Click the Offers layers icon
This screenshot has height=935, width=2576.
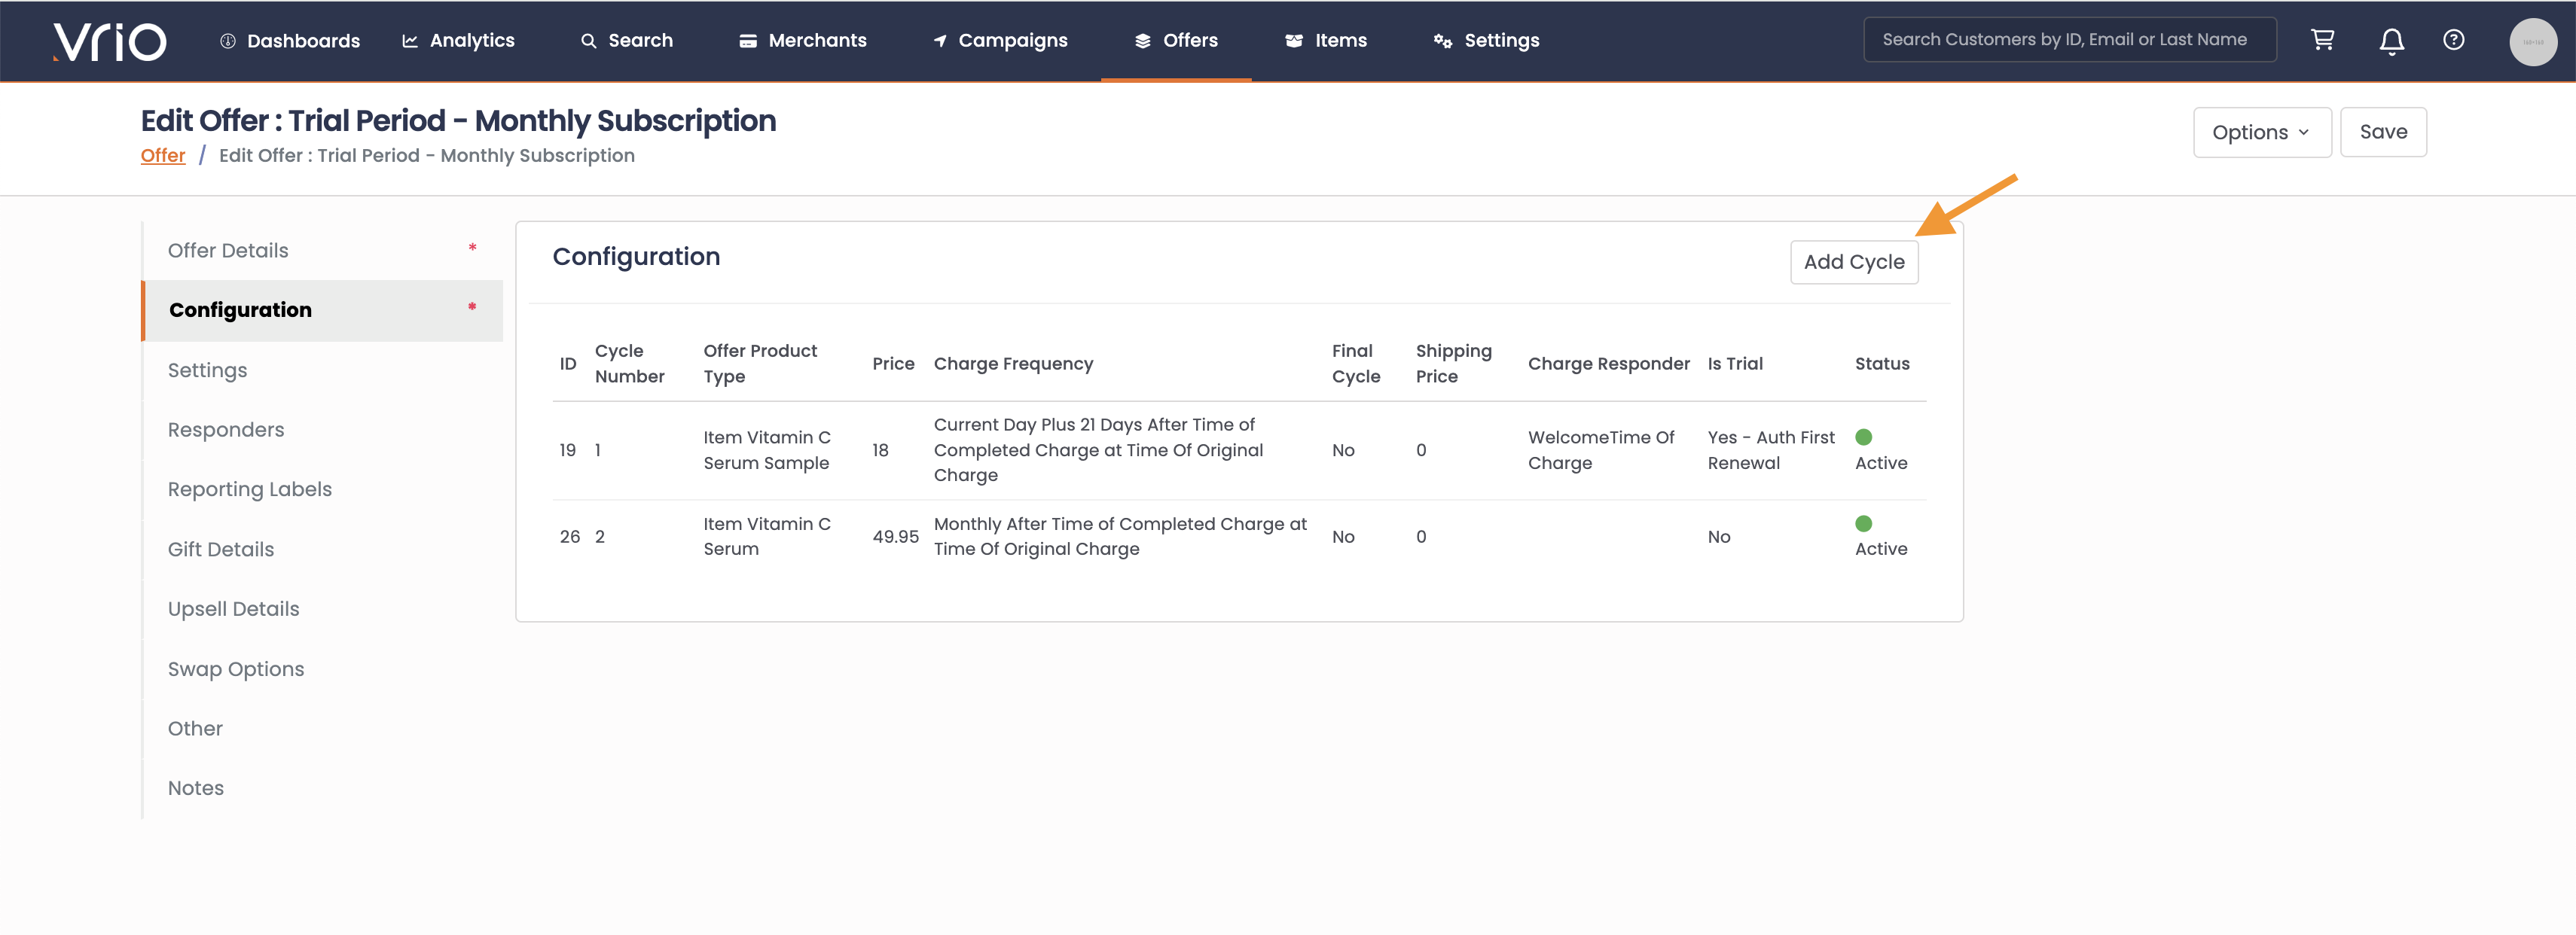[1142, 41]
